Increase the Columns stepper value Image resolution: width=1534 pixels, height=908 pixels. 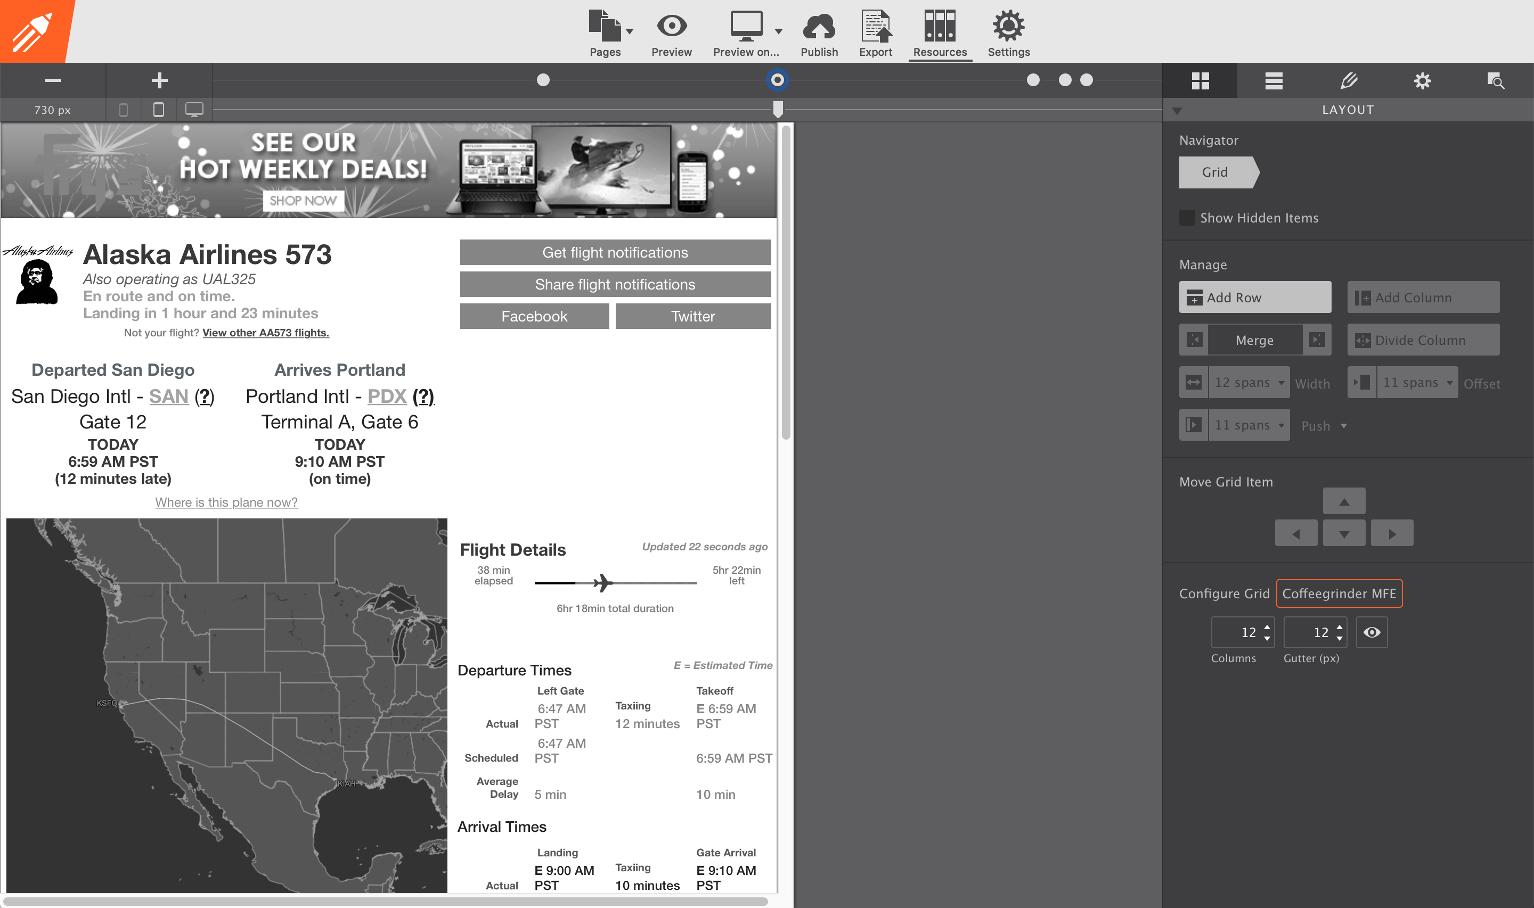(x=1267, y=627)
